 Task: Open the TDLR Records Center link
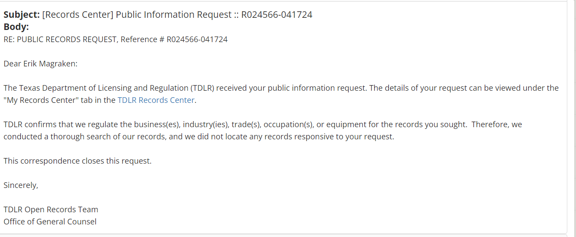[156, 100]
